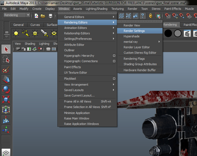Choose Outliner from the Window menu

[x=87, y=50]
